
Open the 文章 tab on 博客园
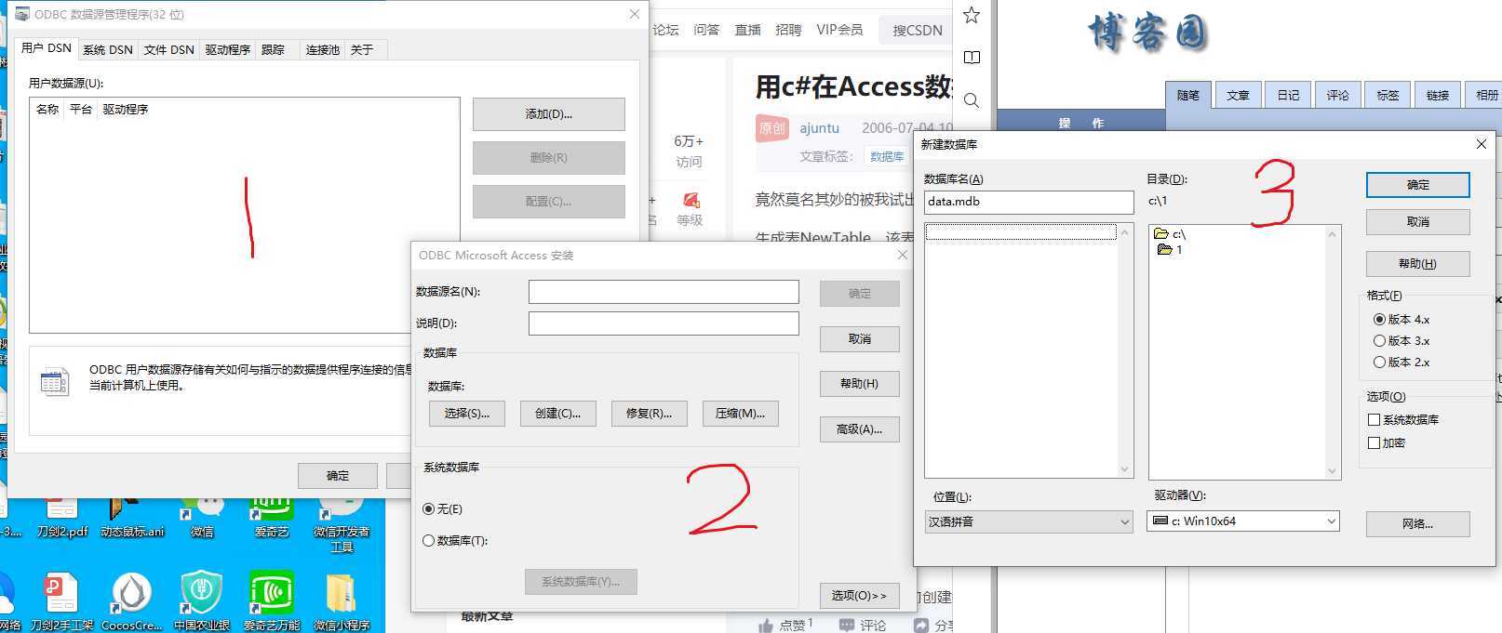tap(1238, 95)
